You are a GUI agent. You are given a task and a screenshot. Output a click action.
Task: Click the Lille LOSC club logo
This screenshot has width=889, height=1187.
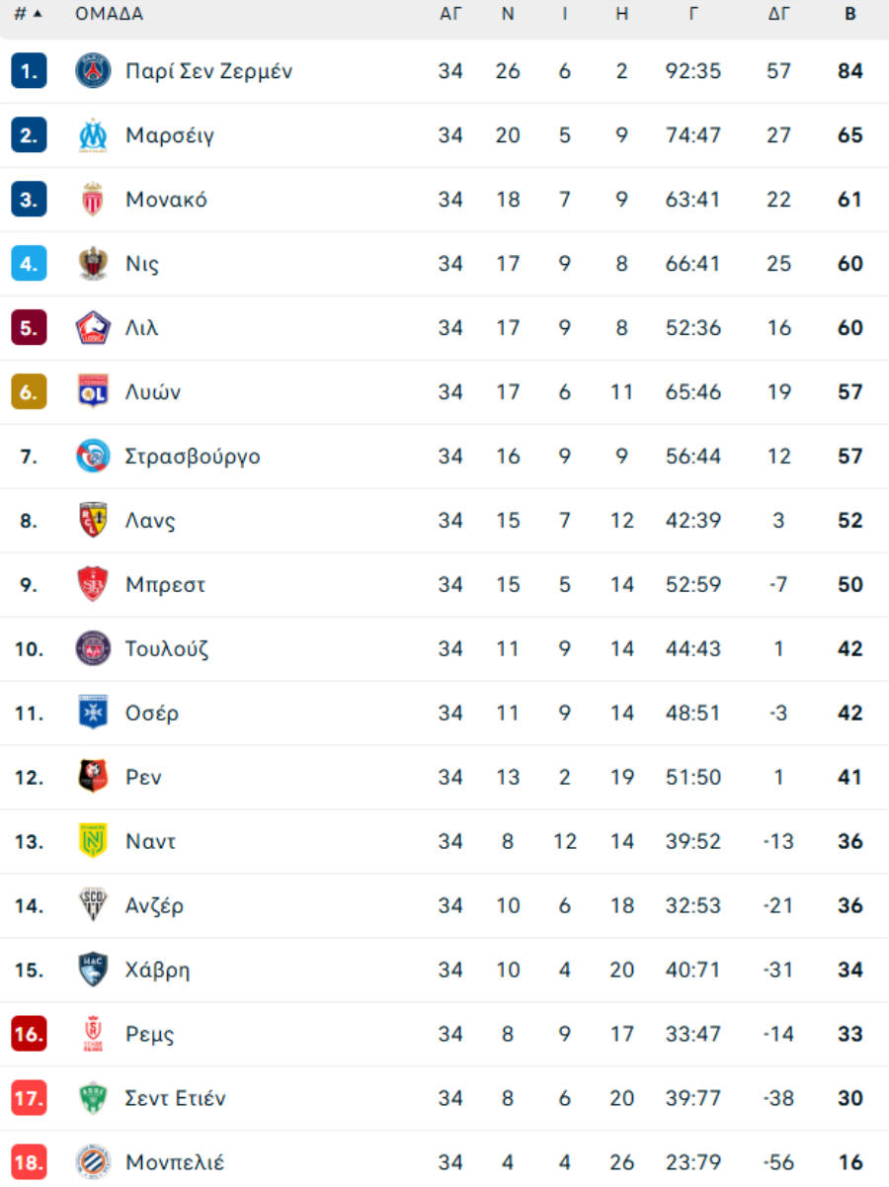[93, 328]
